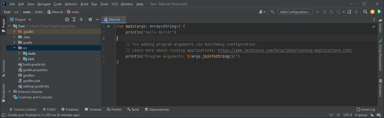Click the Add Configuration button

pos(295,12)
